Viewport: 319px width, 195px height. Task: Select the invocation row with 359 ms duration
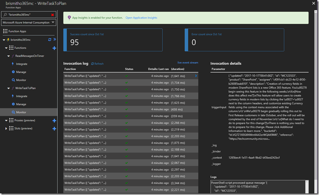pos(130,116)
